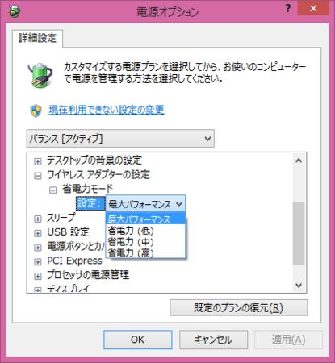This screenshot has height=363, width=335.
Task: Expand デスクトップの背景の設定 tree node
Action: [x=38, y=161]
